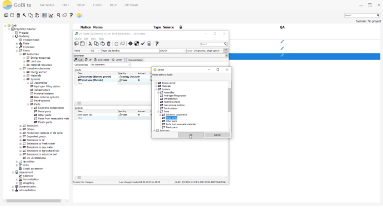Select Other parts in the Select dialog
Viewport: 383px width, 214px height.
pos(171,121)
